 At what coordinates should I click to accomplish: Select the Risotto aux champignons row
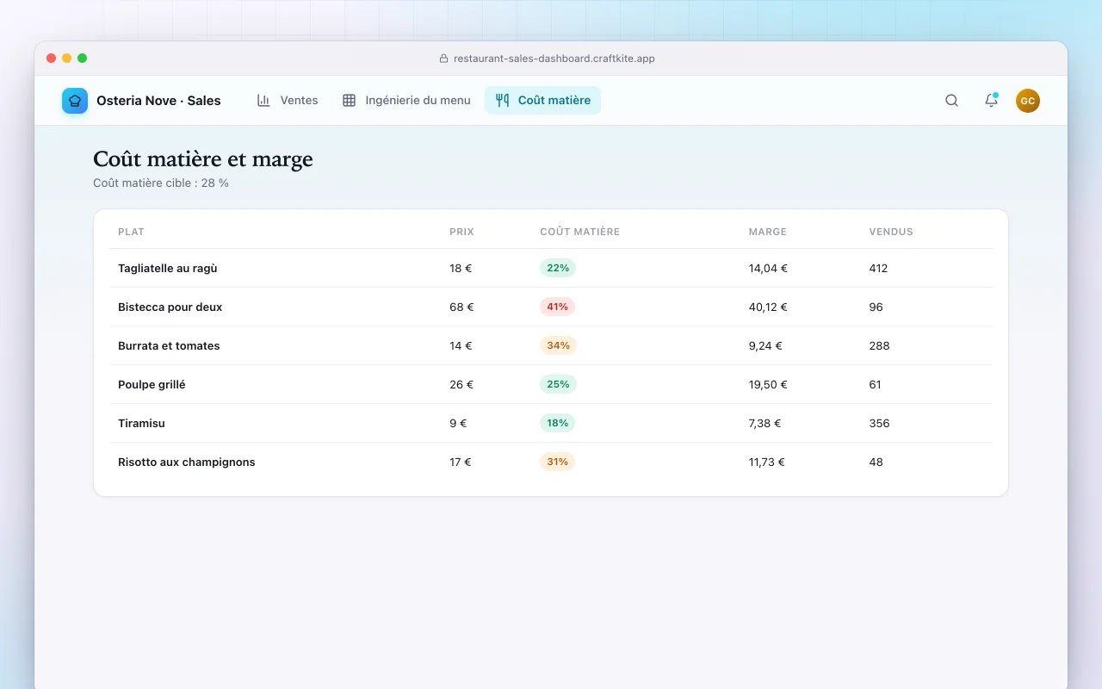pos(551,462)
